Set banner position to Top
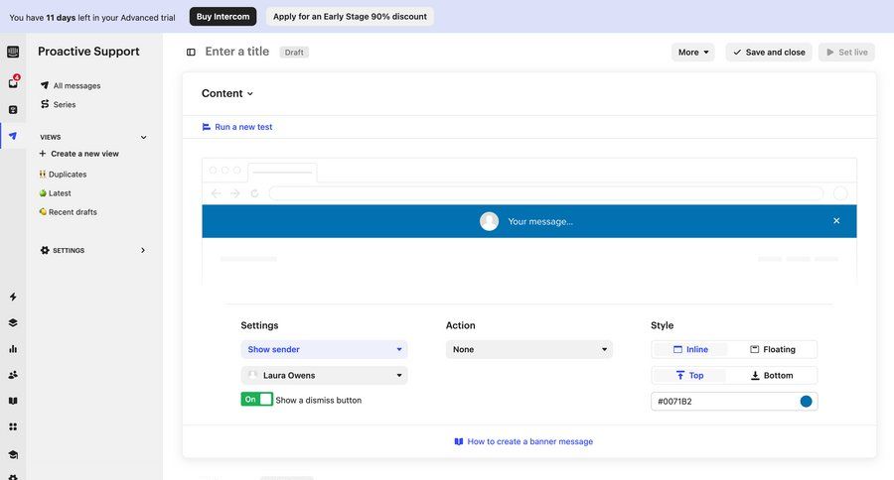This screenshot has height=480, width=894. coord(689,375)
